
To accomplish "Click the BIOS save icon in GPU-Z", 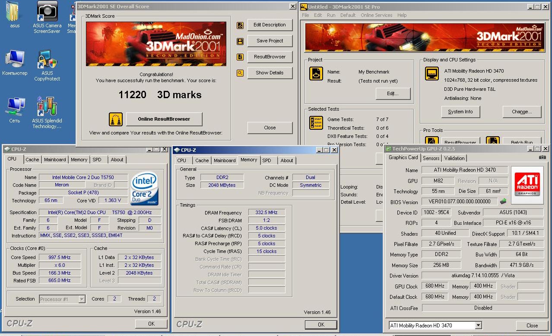I will pos(503,202).
